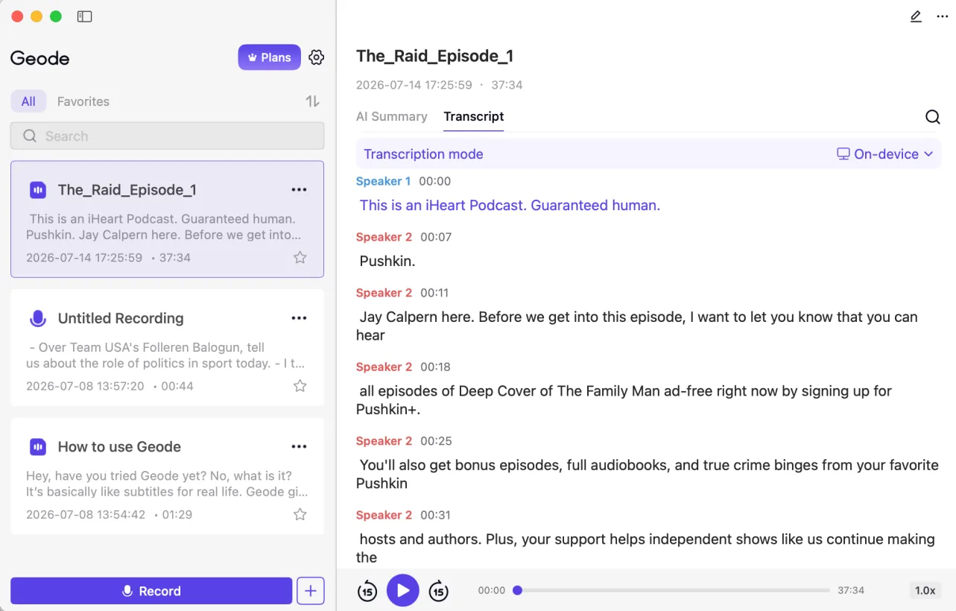Play the recording audio
The width and height of the screenshot is (956, 611).
click(403, 591)
